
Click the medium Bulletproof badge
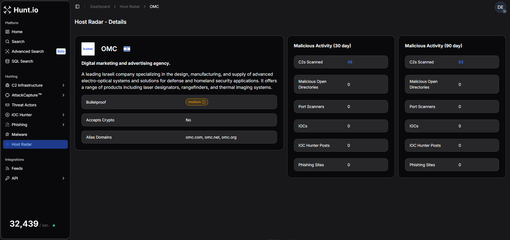tap(197, 102)
